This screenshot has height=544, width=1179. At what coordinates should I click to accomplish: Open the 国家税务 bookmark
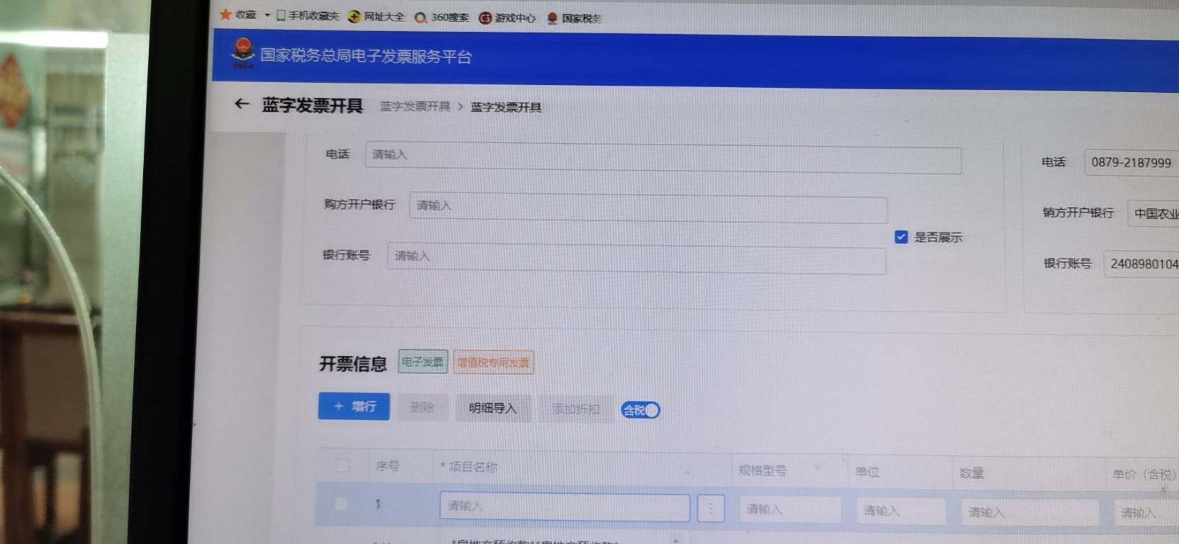(573, 18)
